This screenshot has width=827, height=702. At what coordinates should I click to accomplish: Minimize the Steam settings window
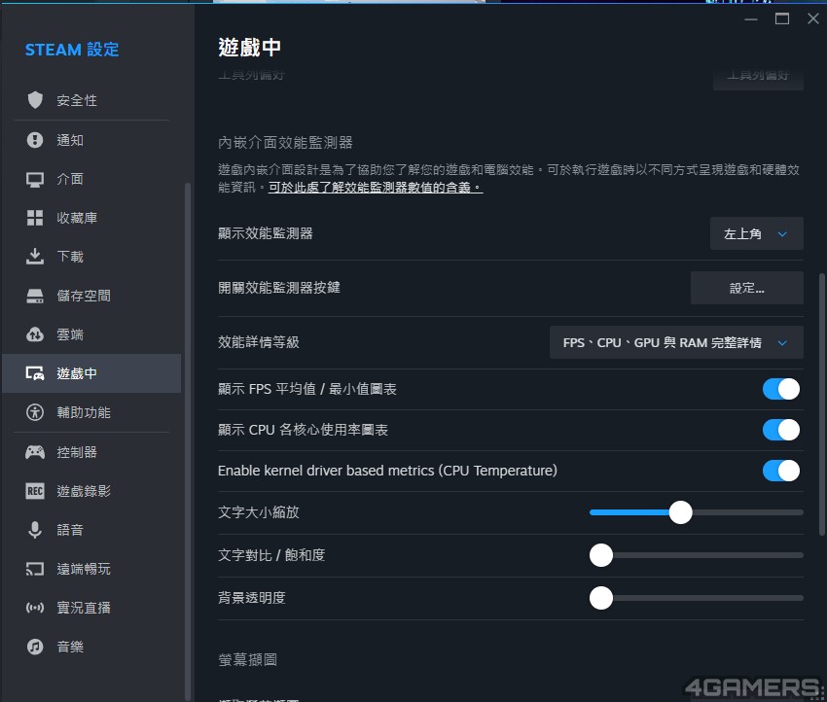[x=751, y=19]
